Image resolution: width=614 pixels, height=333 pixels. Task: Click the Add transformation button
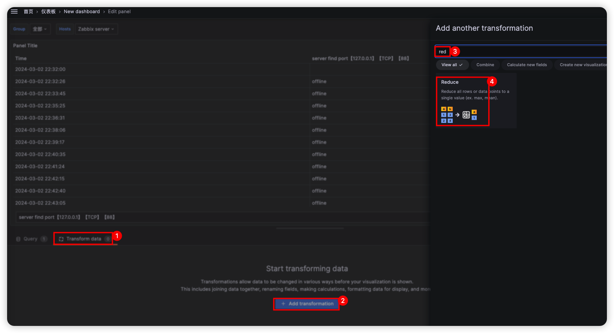pos(307,304)
